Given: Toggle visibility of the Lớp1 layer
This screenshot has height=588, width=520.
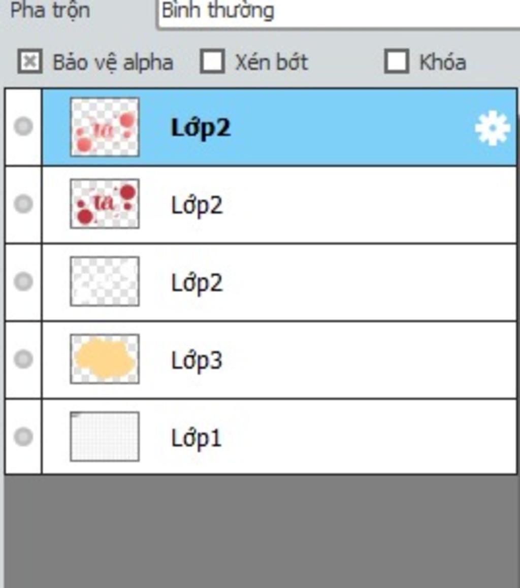Looking at the screenshot, I should pos(23,437).
